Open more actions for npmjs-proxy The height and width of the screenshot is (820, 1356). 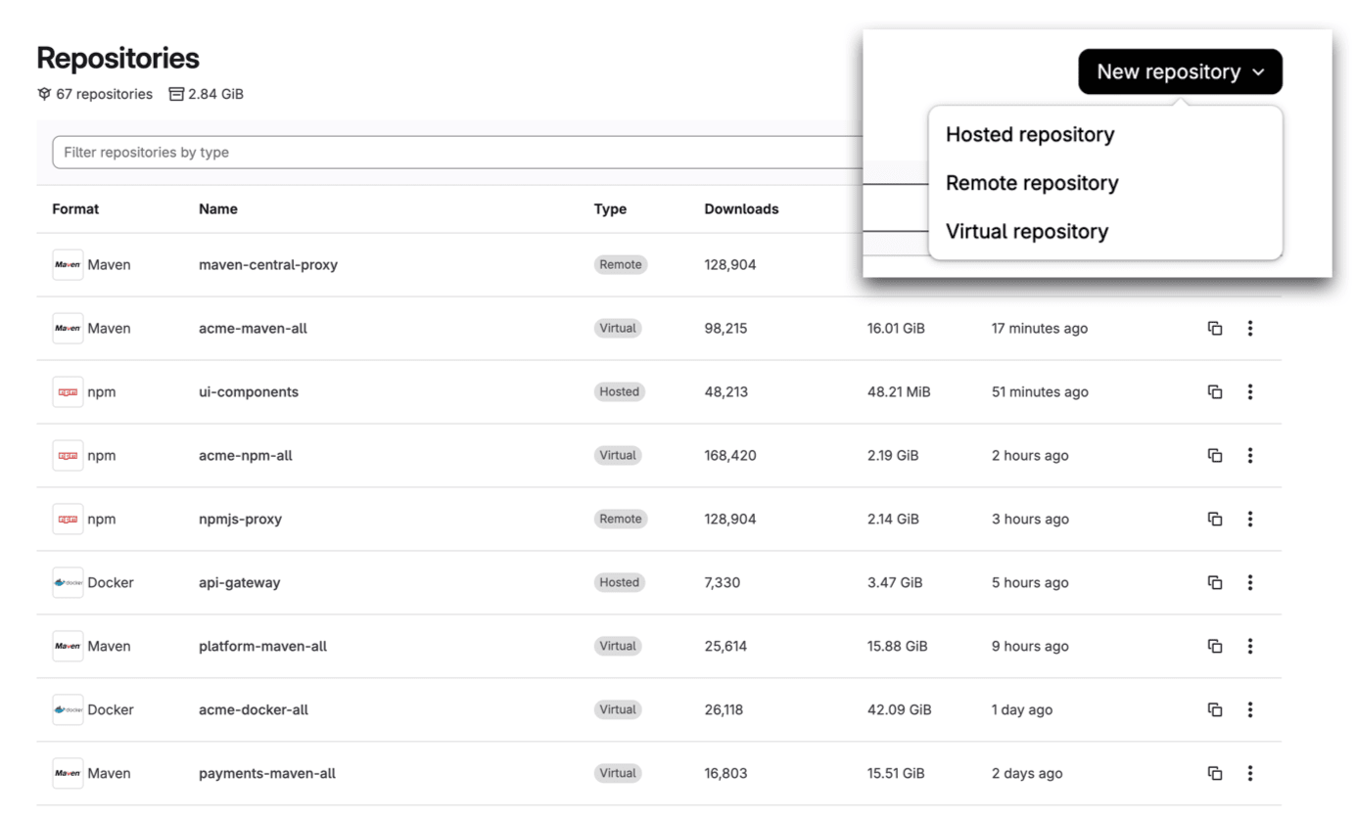1250,520
